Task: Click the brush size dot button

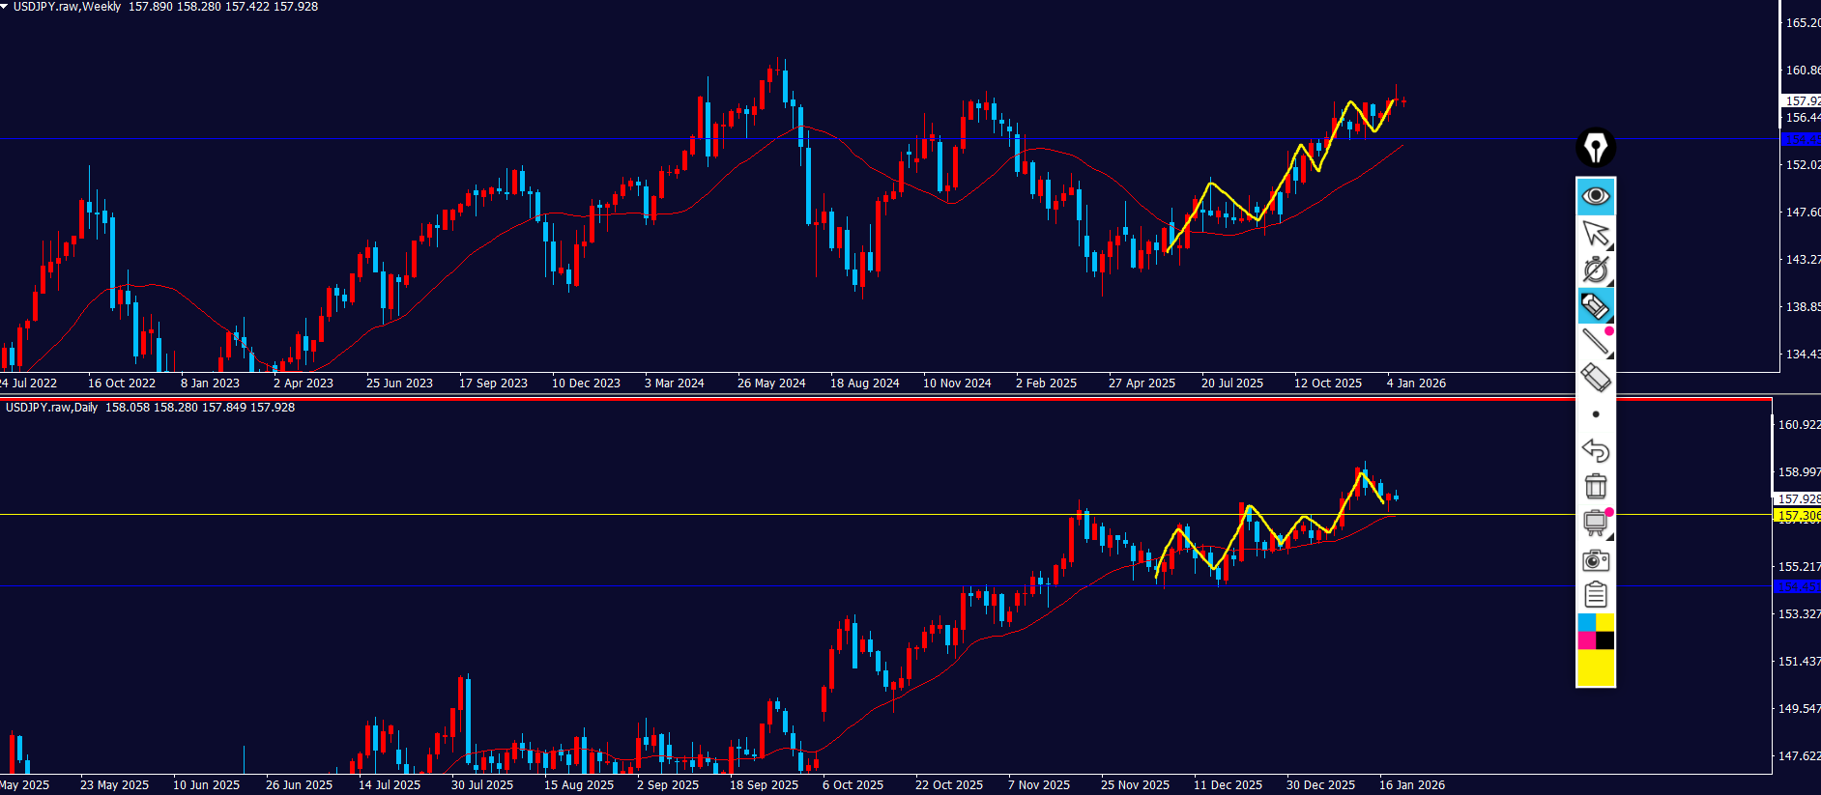Action: 1595,414
